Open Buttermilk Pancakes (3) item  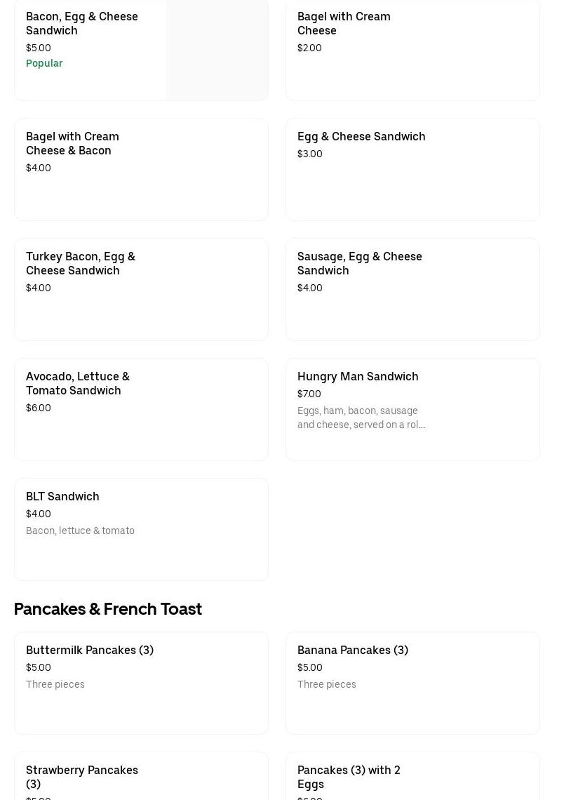[90, 650]
